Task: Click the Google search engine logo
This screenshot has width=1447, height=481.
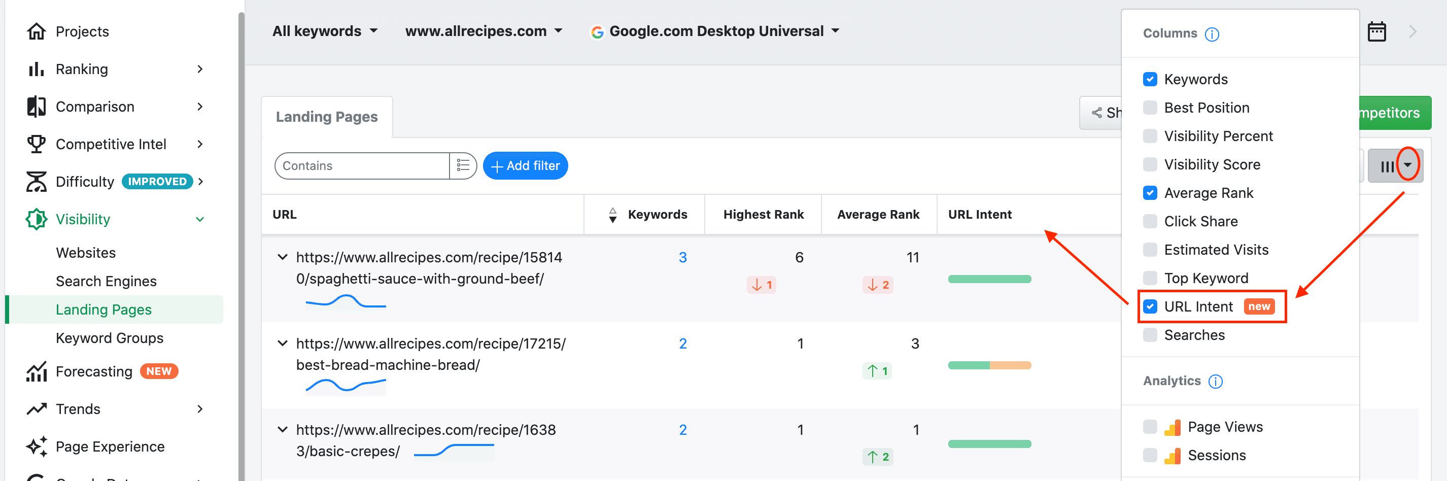Action: click(597, 32)
